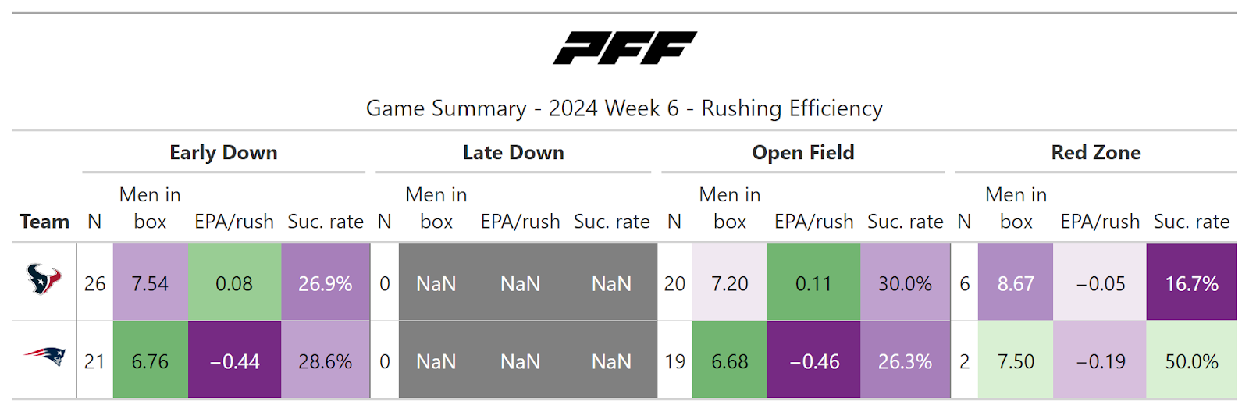Click the Patriots 6.76 men in box cell
This screenshot has width=1249, height=412.
(150, 361)
